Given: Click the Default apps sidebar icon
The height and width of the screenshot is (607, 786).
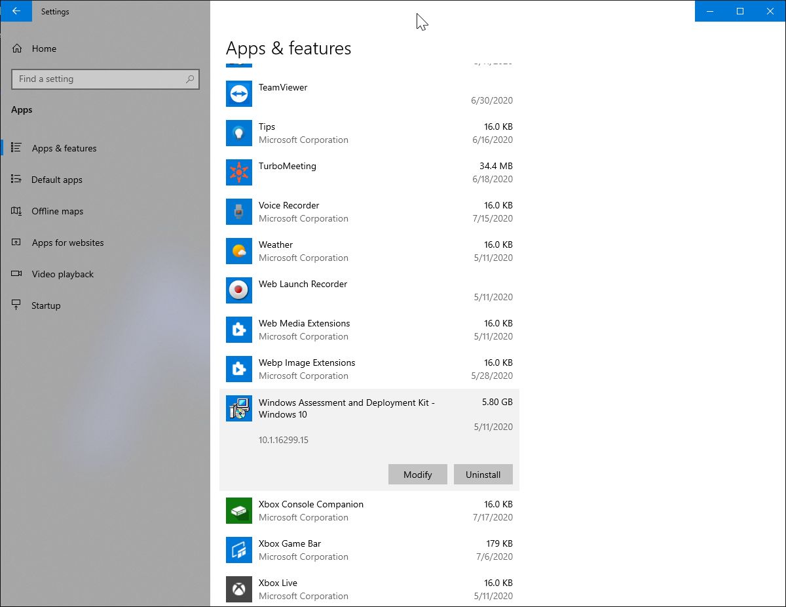Looking at the screenshot, I should 17,180.
